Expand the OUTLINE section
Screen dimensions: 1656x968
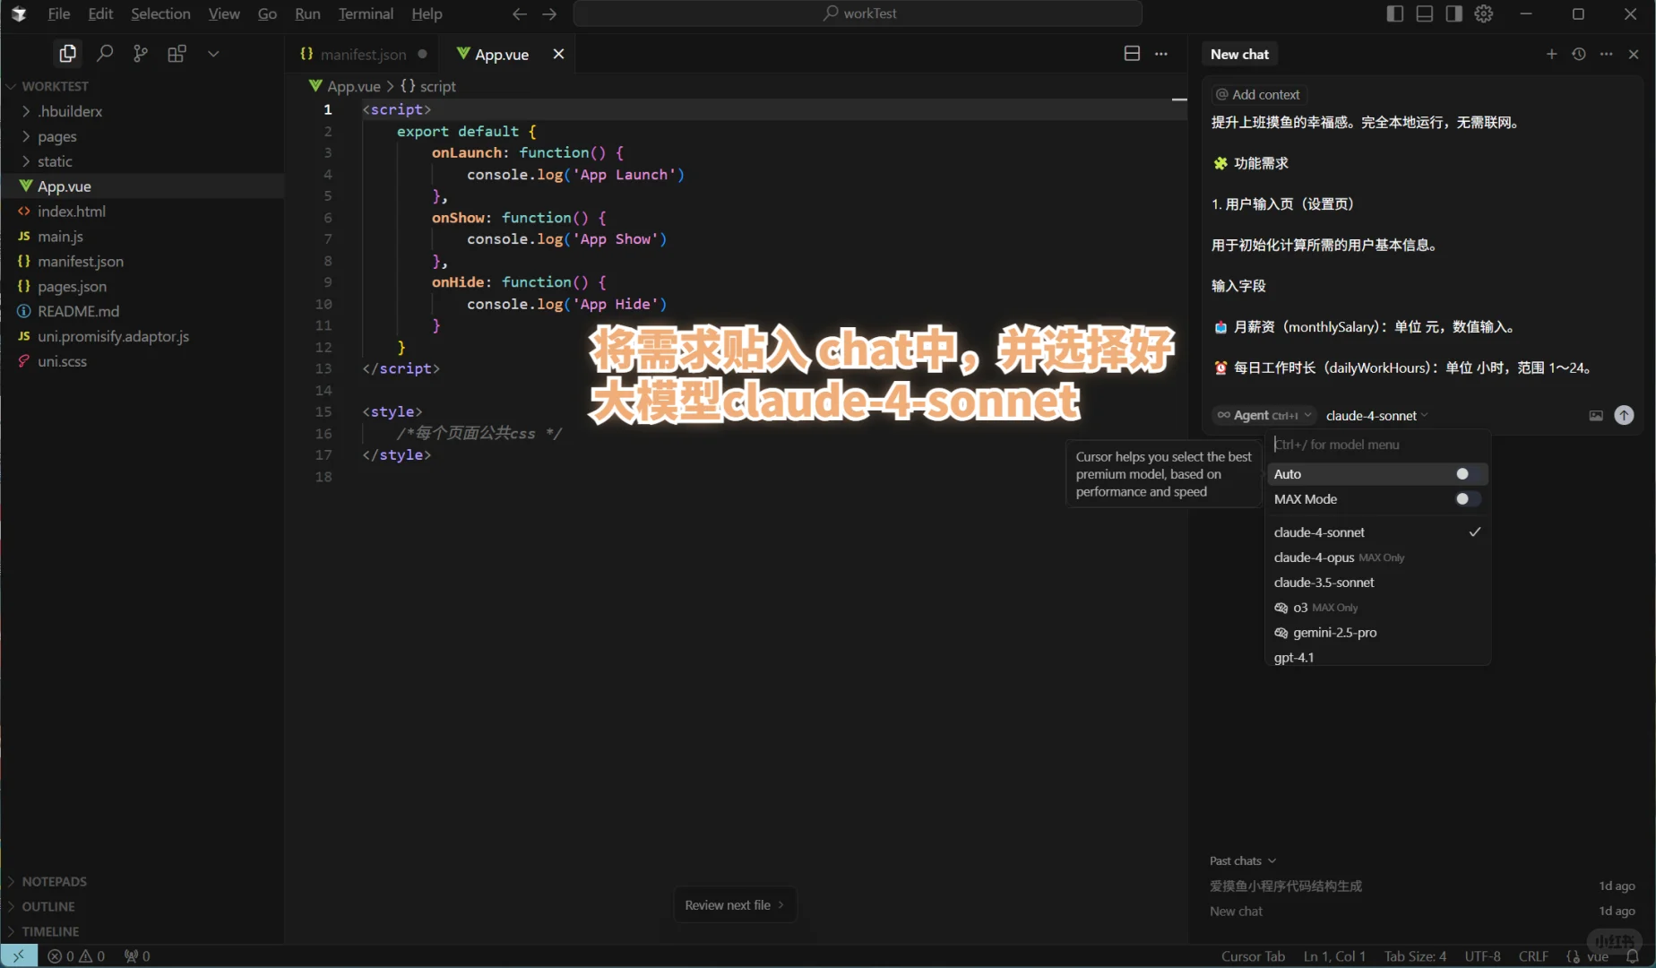47,906
